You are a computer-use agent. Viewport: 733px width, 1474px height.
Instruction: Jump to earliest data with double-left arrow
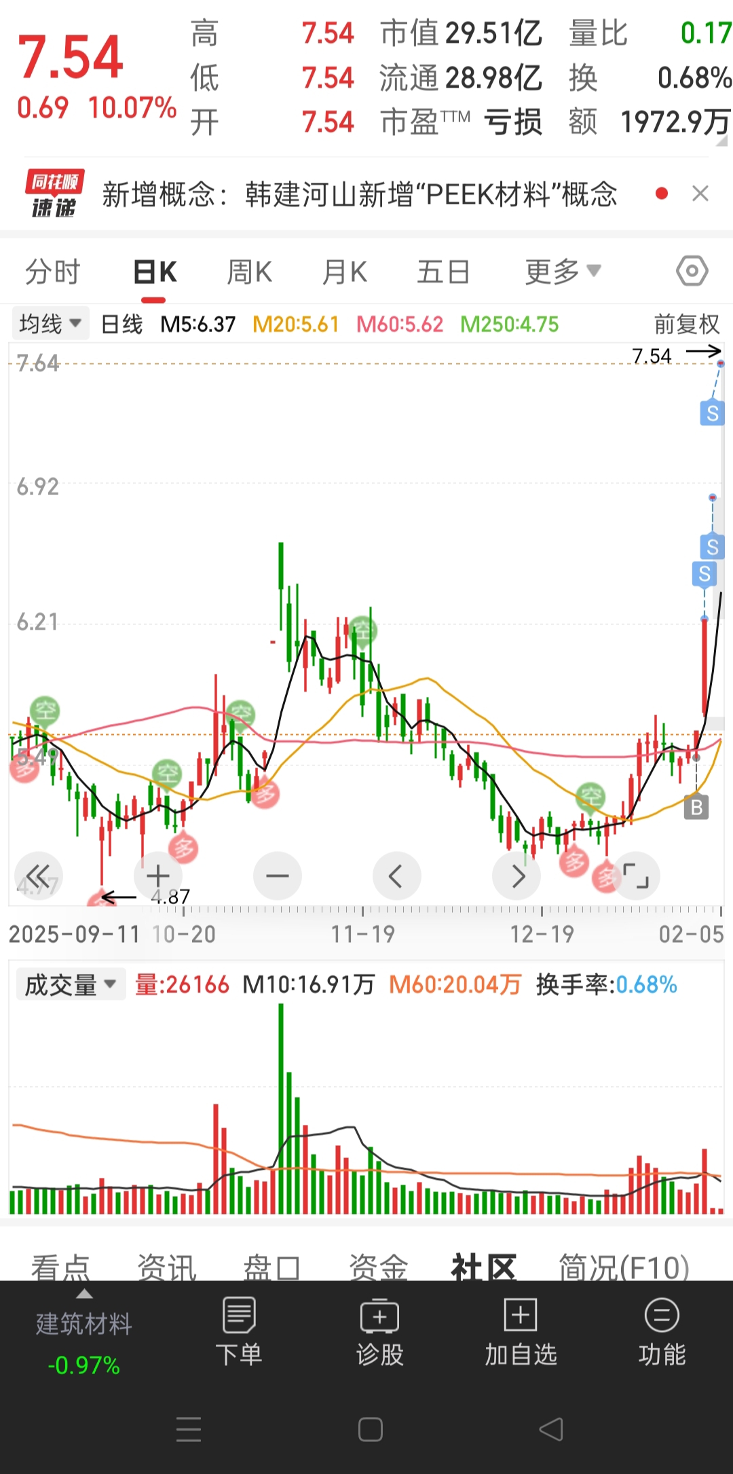[38, 876]
